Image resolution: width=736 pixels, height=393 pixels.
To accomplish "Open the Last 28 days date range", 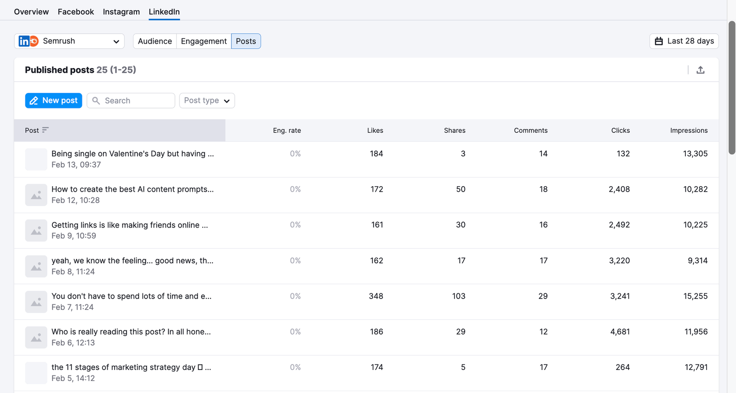I will pos(684,41).
